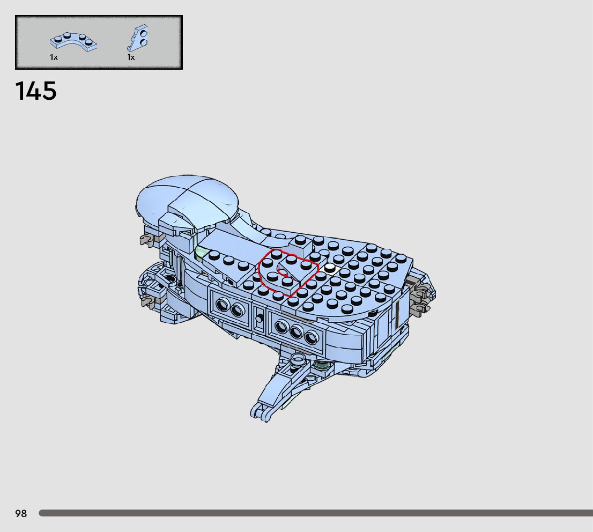Click the step number 145
Screen dimensions: 593x532
pyautogui.click(x=36, y=91)
